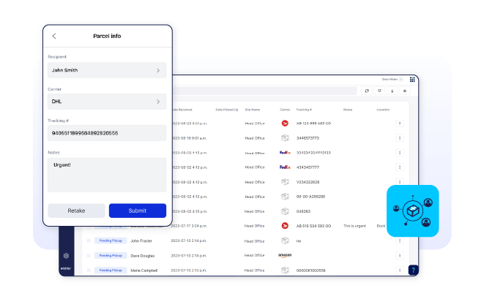484x307 pixels.
Task: Click the refresh icon in table toolbar
Action: tap(367, 91)
